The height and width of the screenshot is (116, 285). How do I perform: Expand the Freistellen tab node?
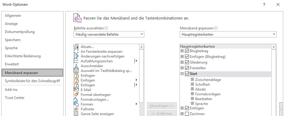click(x=182, y=68)
